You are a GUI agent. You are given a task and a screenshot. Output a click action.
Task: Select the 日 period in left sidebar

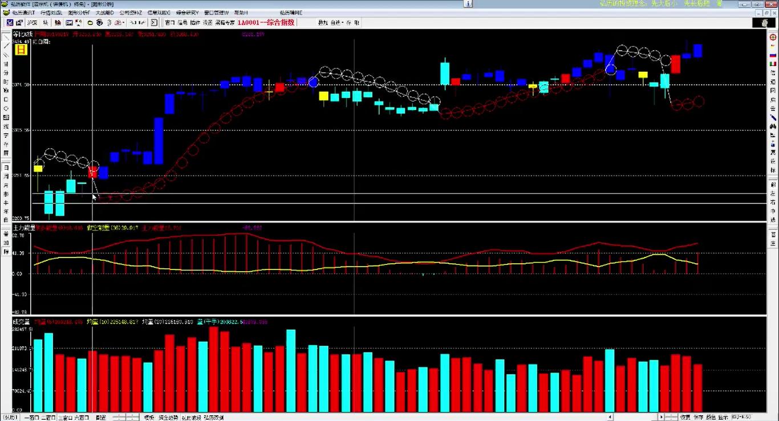[6, 168]
